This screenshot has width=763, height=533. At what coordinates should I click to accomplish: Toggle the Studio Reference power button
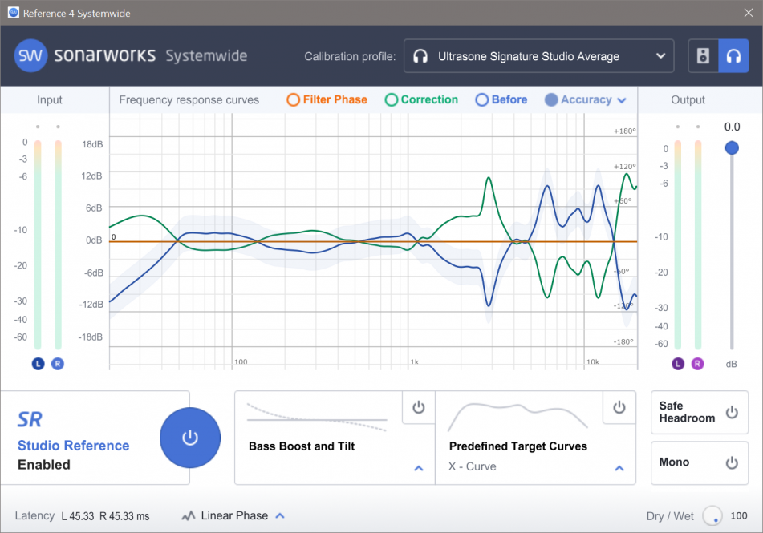click(x=190, y=438)
